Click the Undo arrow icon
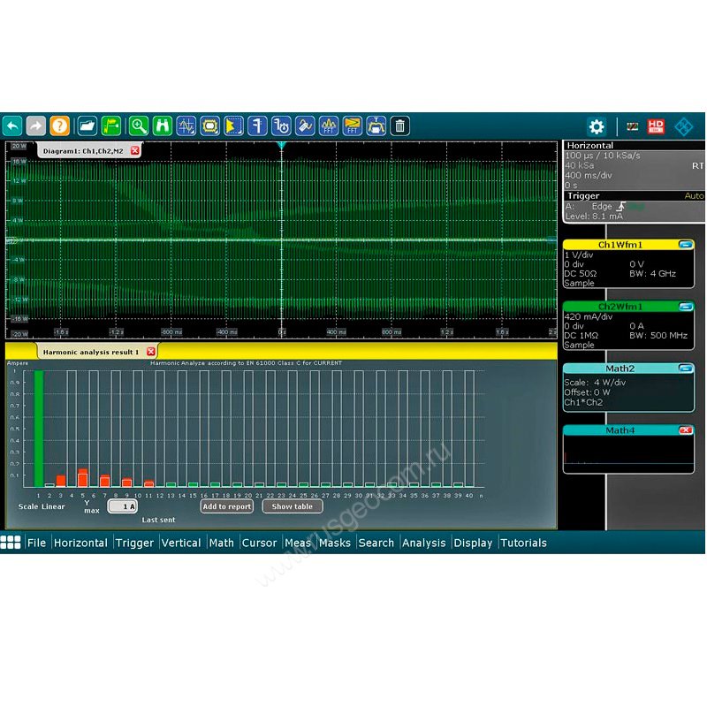The image size is (707, 707). pos(12,125)
